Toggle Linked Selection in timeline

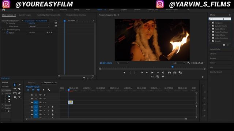(38, 90)
